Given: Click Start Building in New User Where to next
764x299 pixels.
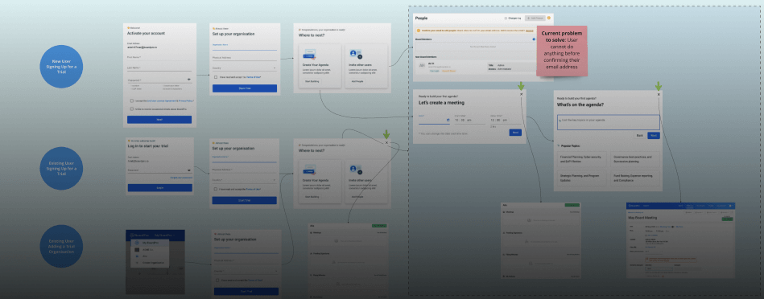Looking at the screenshot, I should (x=312, y=81).
